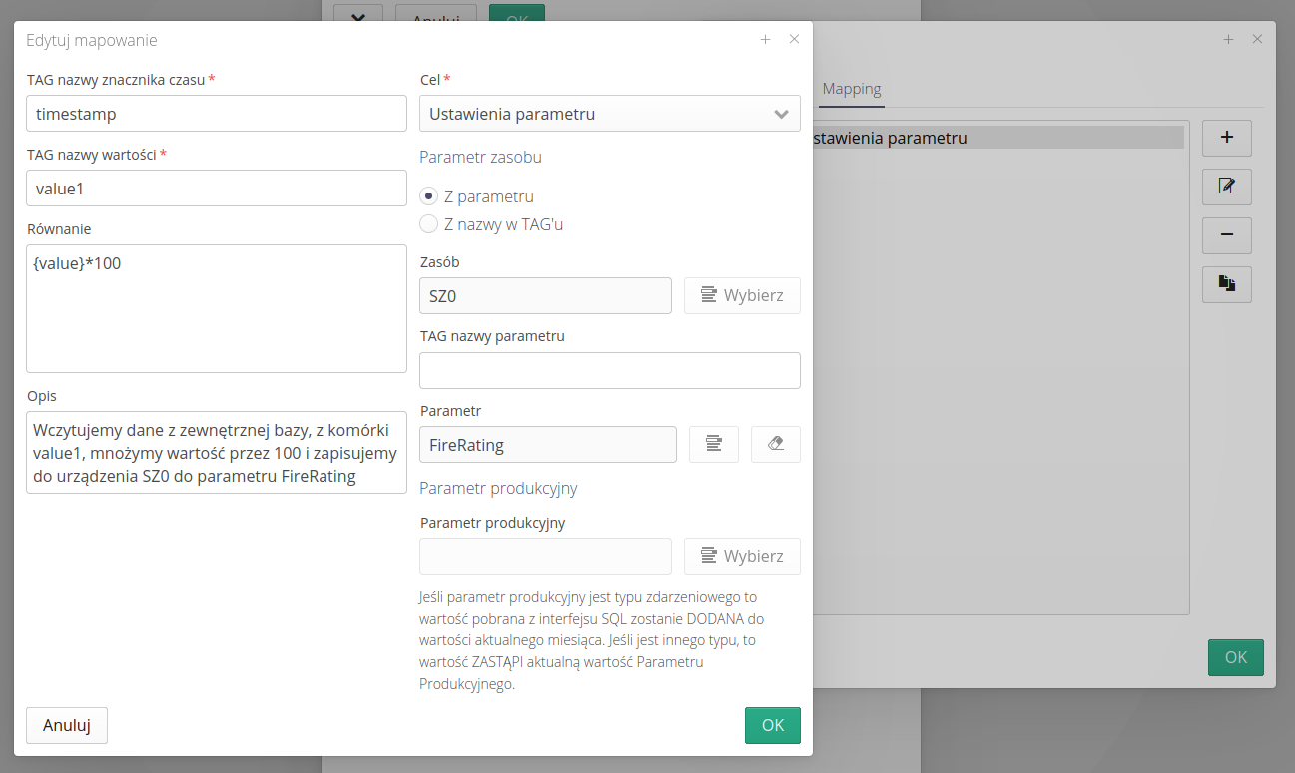The height and width of the screenshot is (773, 1295).
Task: Close the Edytuj mapowanie dialog
Action: (x=794, y=40)
